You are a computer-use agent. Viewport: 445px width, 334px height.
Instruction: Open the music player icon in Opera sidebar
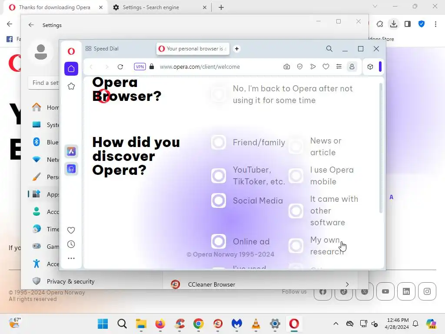pos(71,169)
